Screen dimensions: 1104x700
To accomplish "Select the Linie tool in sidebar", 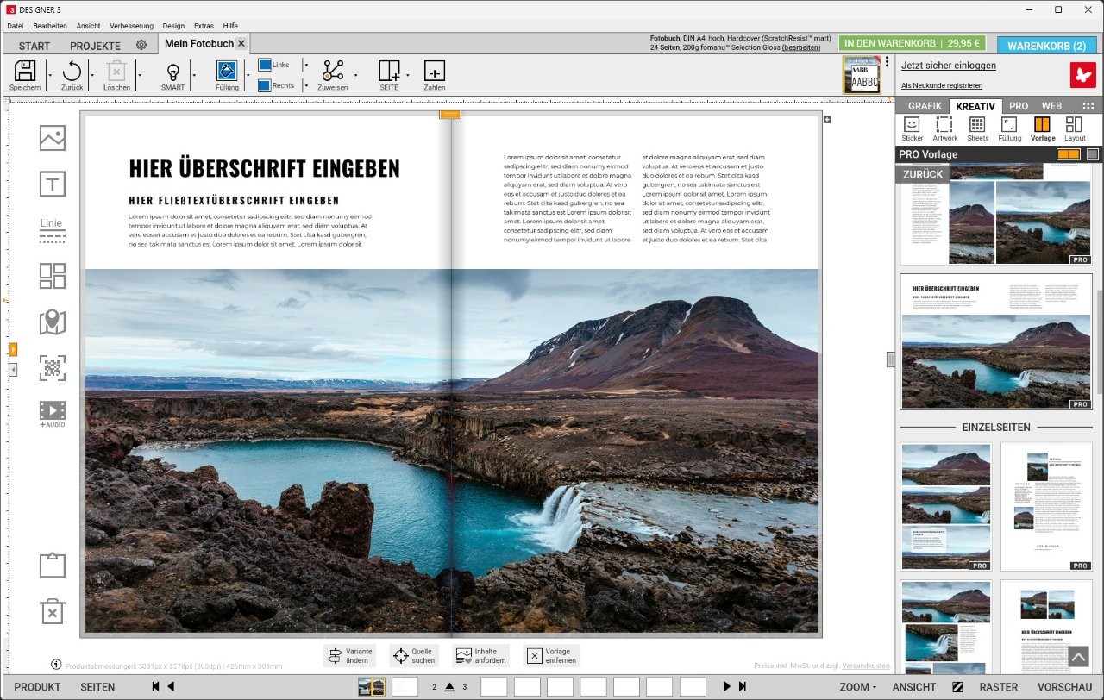I will coord(52,229).
